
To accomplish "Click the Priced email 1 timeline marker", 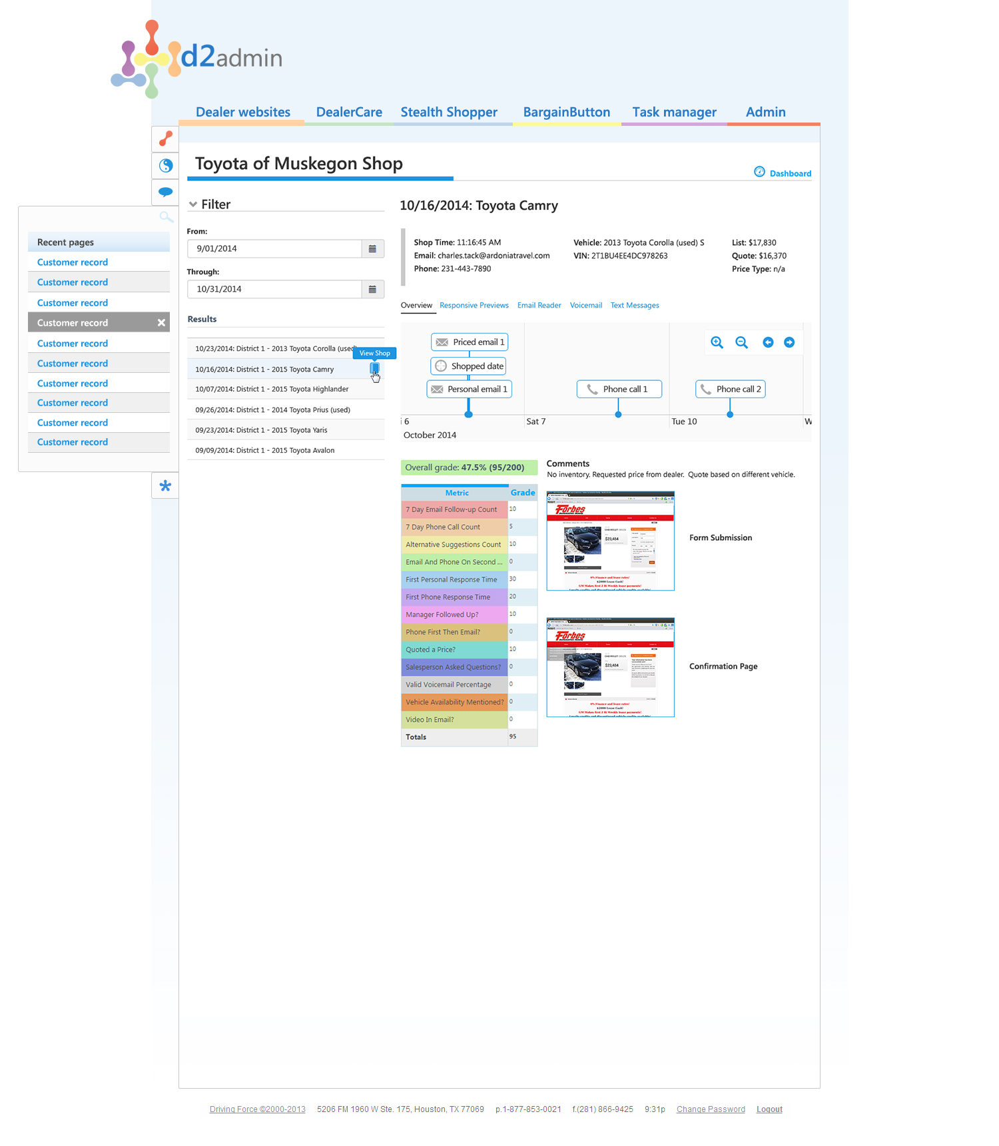I will coord(470,342).
